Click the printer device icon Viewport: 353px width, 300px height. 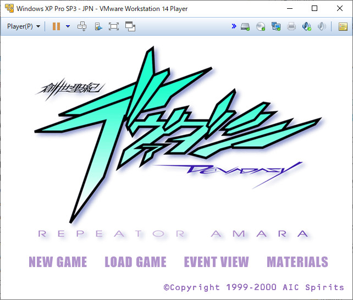click(291, 26)
